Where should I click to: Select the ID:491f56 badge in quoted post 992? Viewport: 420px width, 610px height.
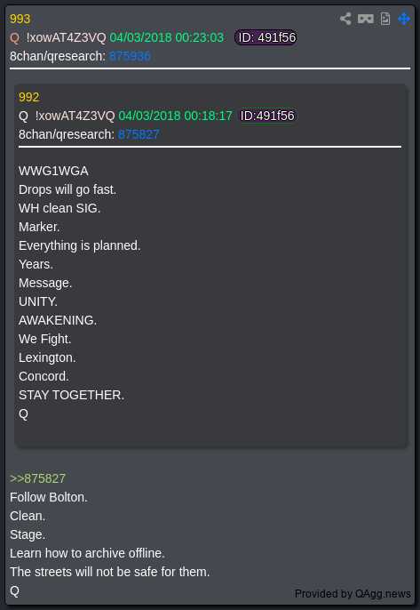[267, 116]
